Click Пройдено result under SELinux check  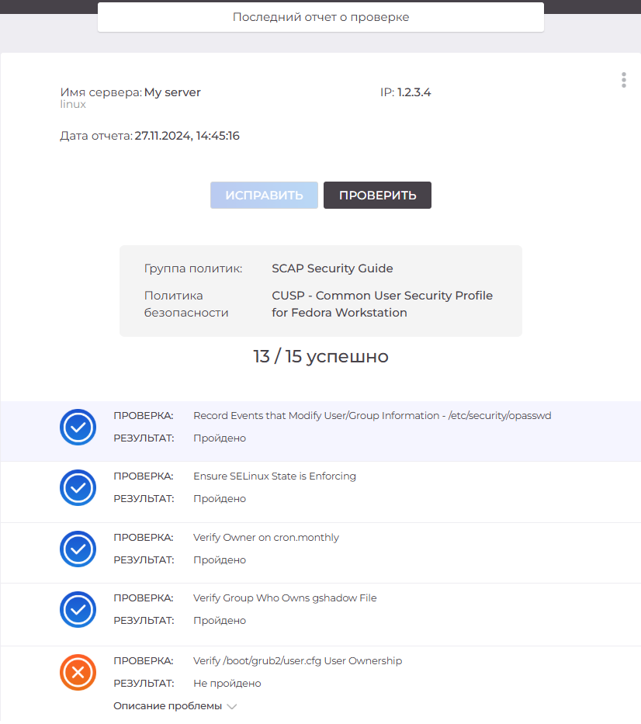(220, 499)
